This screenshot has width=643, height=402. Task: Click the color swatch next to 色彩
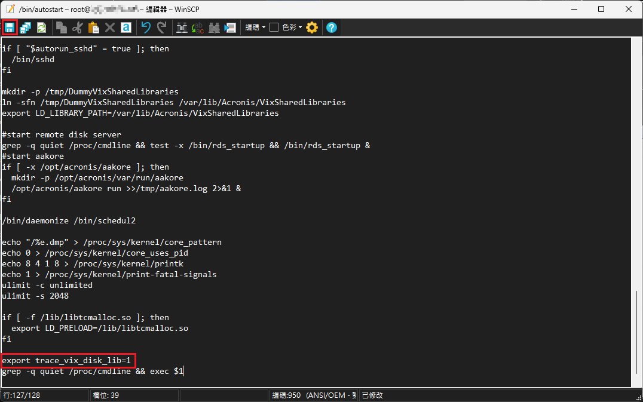point(274,27)
